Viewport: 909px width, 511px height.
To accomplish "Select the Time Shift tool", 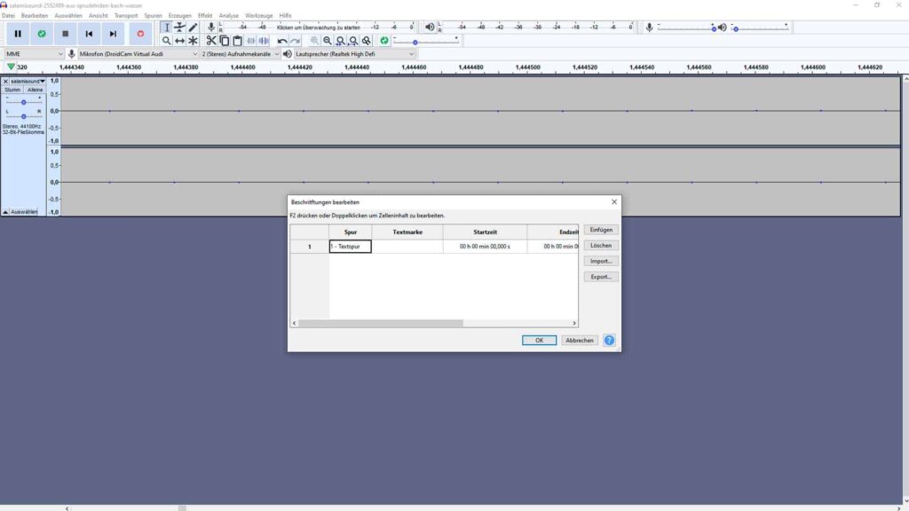I will (x=179, y=41).
